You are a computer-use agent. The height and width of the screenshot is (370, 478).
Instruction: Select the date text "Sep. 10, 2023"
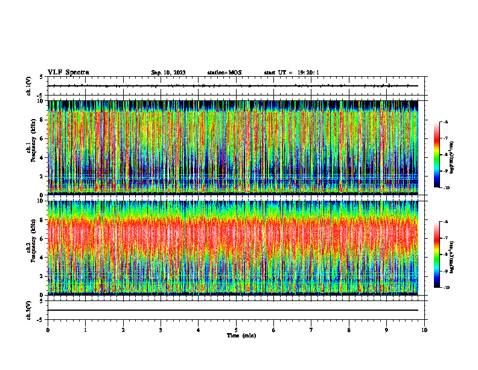[x=168, y=73]
